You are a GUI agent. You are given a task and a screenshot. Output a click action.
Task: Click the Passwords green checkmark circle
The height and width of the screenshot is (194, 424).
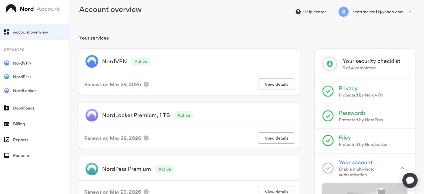pyautogui.click(x=328, y=116)
